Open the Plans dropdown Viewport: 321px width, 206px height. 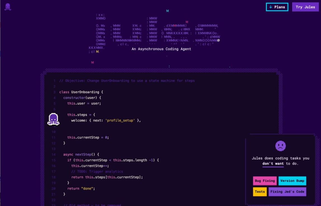(277, 7)
